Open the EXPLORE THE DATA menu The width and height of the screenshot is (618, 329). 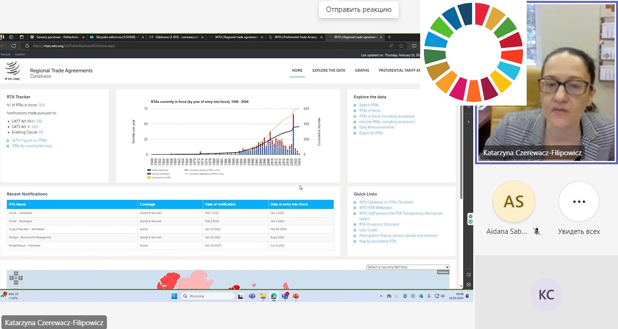(329, 71)
